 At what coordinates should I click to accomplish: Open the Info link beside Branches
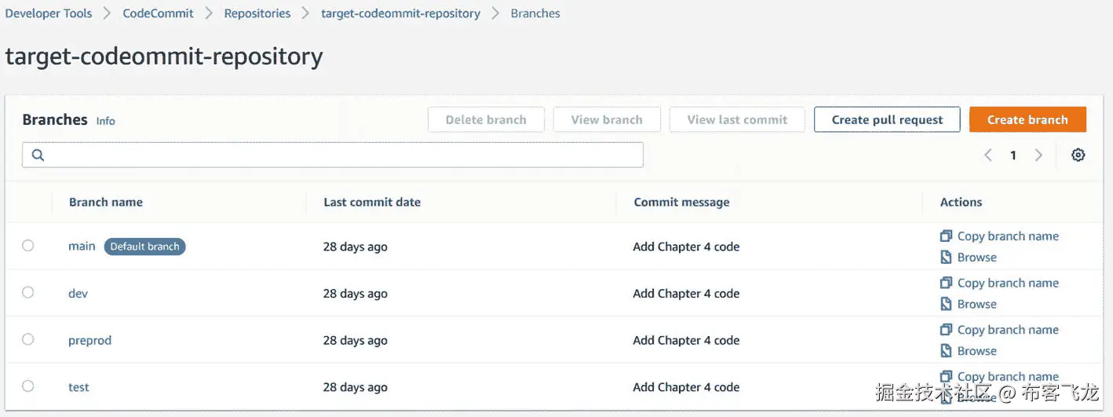click(105, 121)
